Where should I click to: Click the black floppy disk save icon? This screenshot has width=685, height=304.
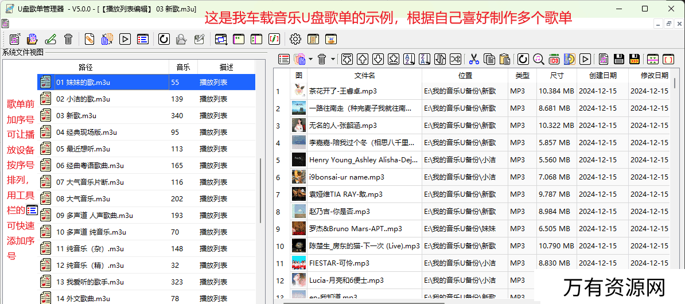click(x=619, y=59)
